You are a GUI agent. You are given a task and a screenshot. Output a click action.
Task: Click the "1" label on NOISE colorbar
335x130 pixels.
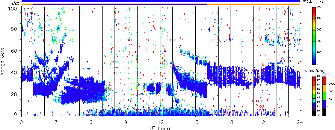pyautogui.click(x=328, y=115)
